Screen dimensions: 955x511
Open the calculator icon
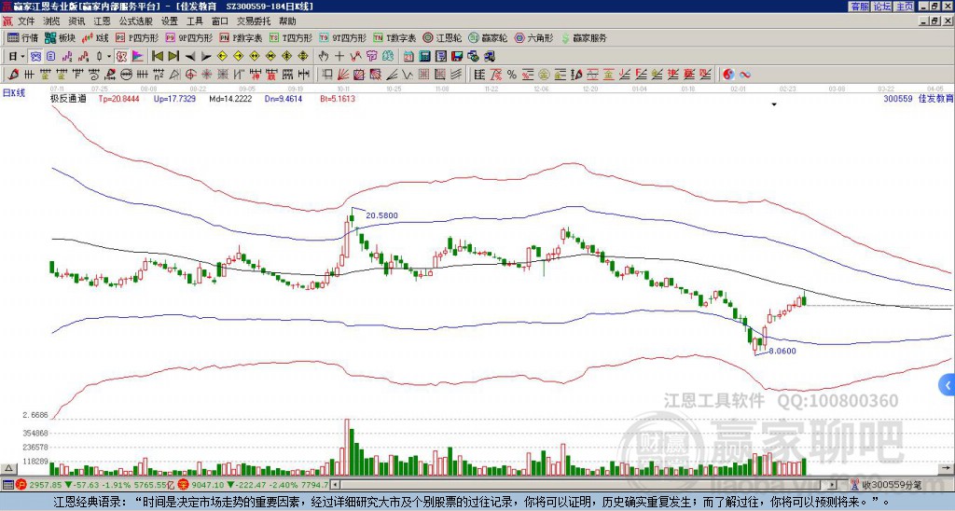click(x=425, y=57)
